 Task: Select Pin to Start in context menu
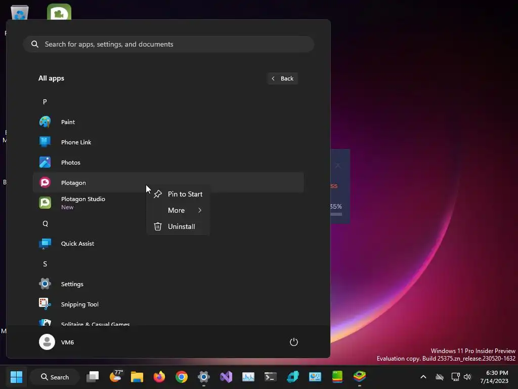point(178,194)
